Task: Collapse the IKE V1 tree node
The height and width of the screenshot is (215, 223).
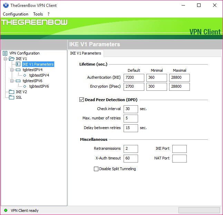Action: pyautogui.click(x=5, y=59)
